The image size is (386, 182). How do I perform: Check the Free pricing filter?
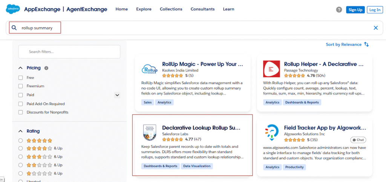(x=20, y=78)
